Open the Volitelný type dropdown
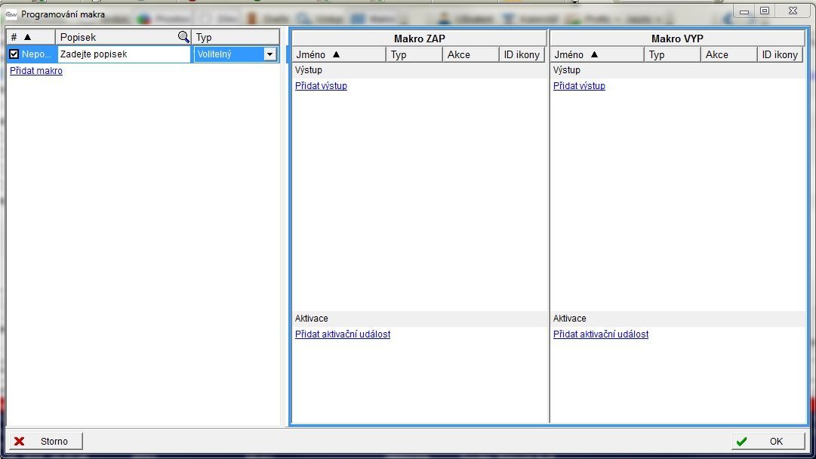 [x=269, y=54]
